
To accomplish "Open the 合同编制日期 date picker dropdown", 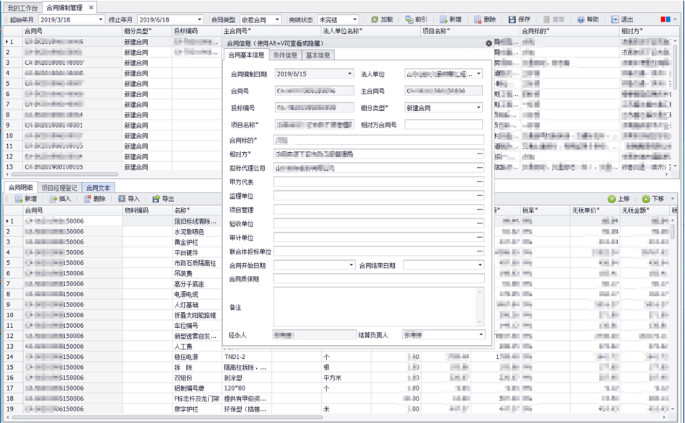I will 350,74.
